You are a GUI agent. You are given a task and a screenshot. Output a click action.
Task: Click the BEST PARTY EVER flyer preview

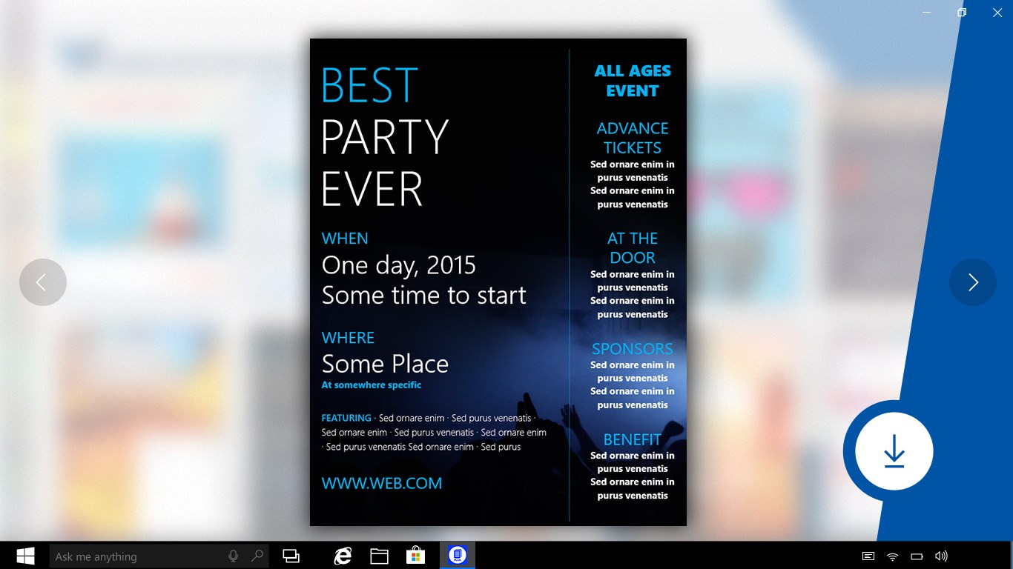click(x=498, y=282)
